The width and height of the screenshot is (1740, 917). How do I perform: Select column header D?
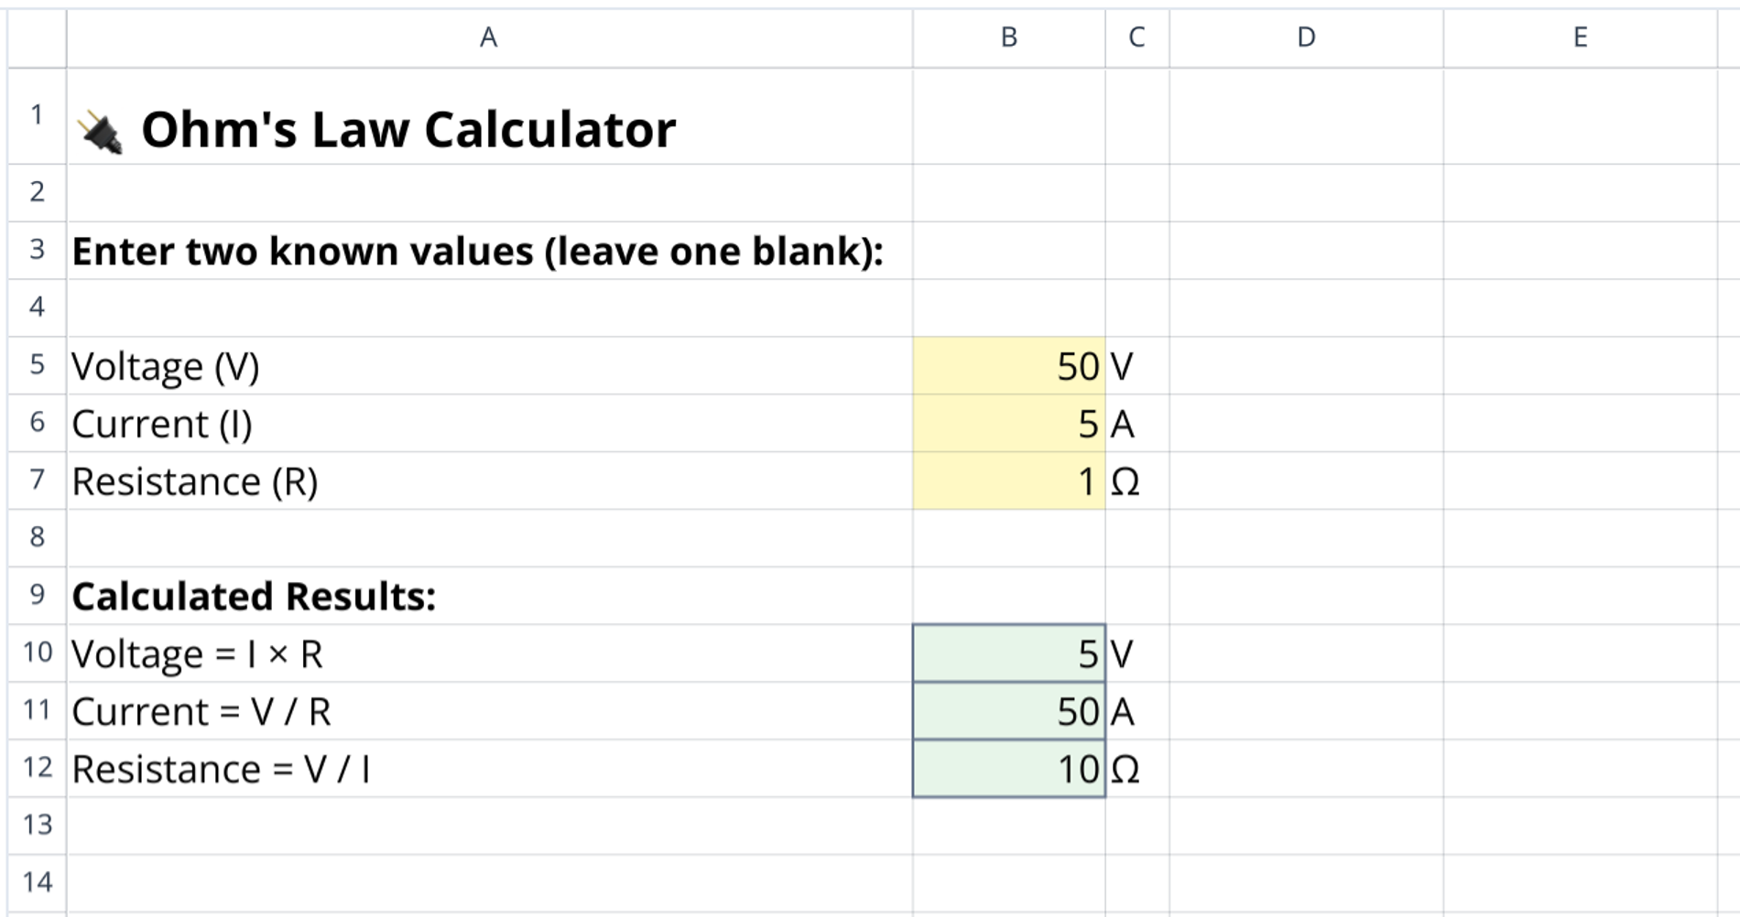pyautogui.click(x=1304, y=38)
